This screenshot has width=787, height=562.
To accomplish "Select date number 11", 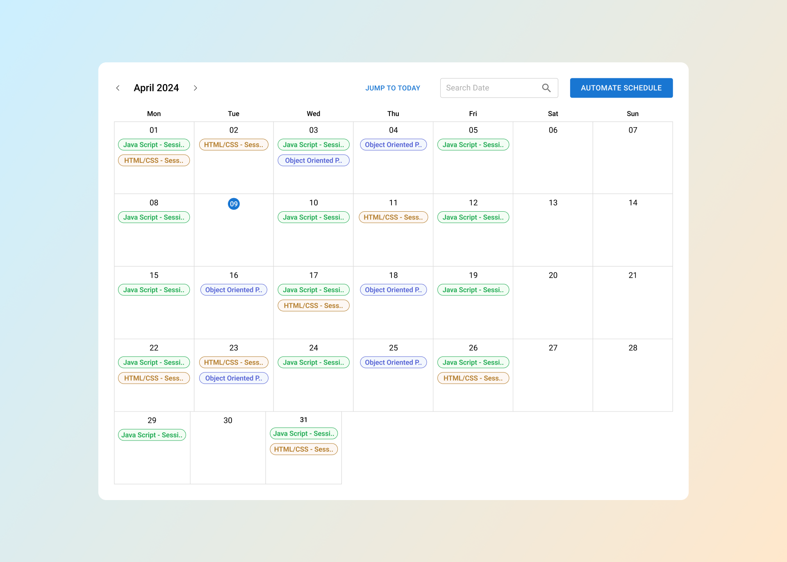I will click(x=393, y=203).
